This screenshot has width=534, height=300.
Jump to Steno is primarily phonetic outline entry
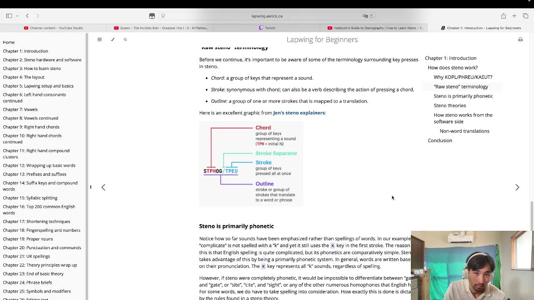click(x=463, y=96)
